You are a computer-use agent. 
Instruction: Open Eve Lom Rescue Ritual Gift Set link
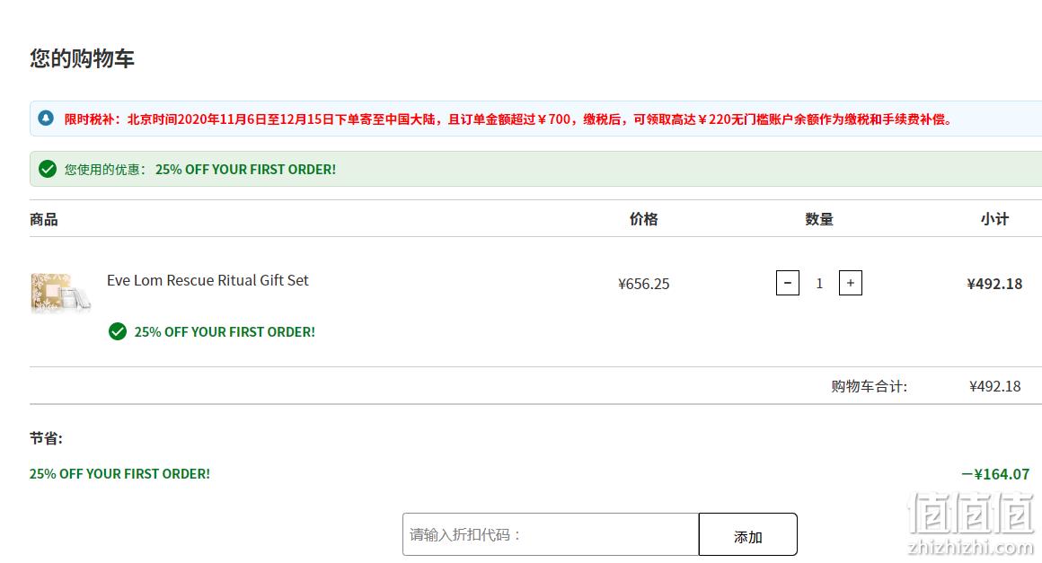coord(208,280)
